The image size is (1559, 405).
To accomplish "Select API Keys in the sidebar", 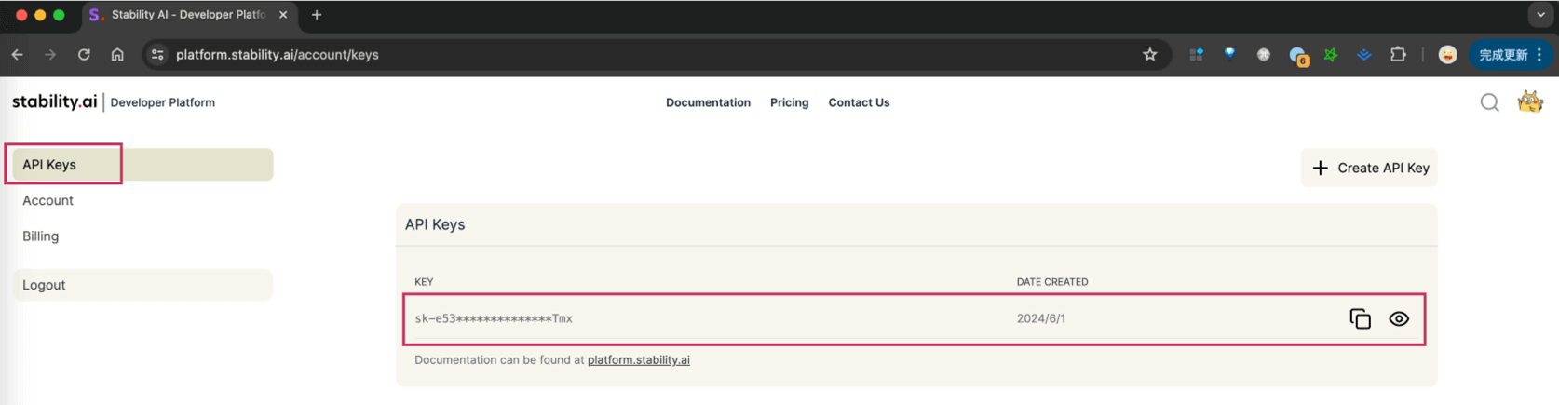I will [x=49, y=165].
